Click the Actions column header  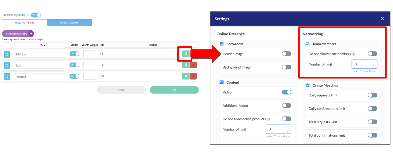click(153, 45)
